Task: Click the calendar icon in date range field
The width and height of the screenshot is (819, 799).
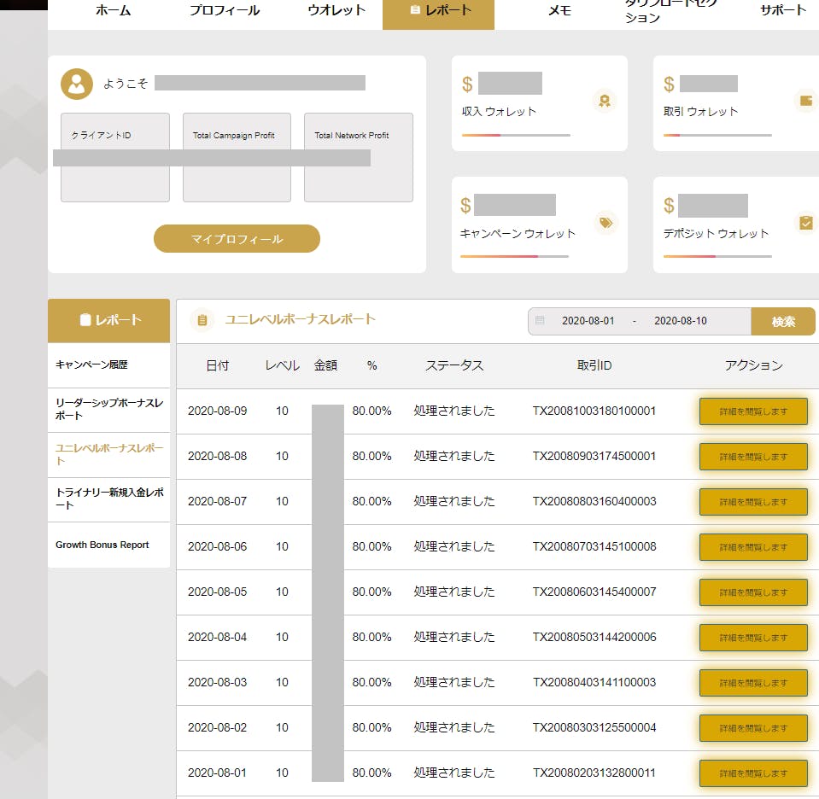Action: tap(540, 322)
